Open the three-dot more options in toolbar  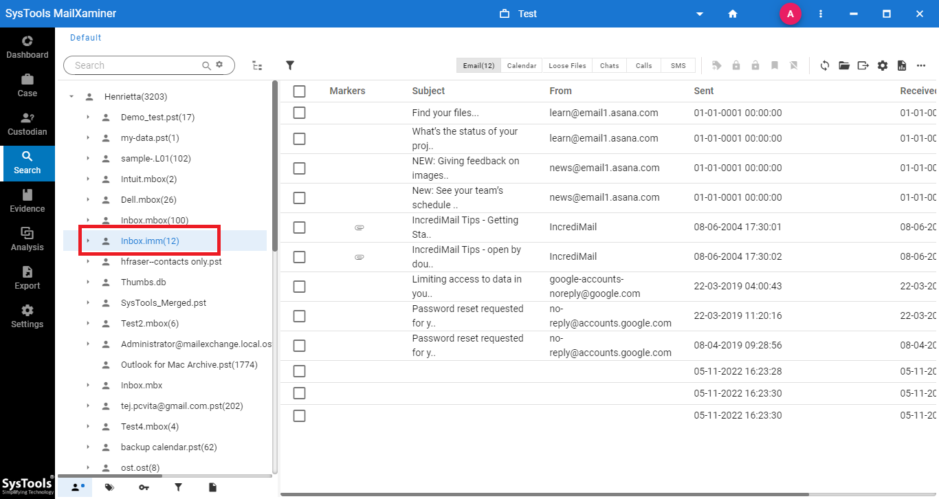click(921, 65)
